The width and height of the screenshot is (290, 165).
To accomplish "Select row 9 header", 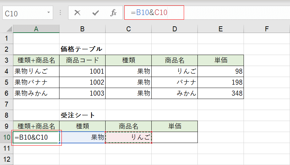I will click(6, 126).
